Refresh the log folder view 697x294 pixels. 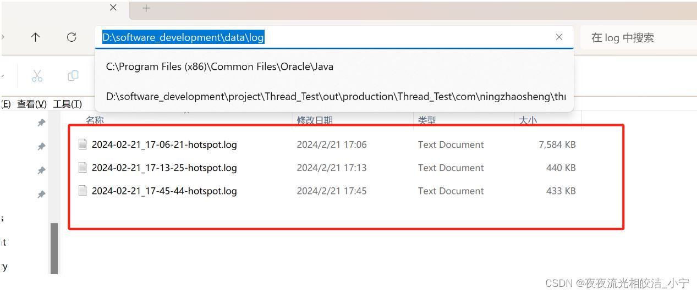72,37
